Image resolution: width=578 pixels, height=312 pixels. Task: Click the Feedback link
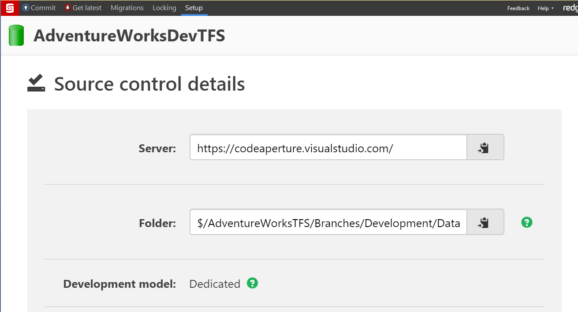518,8
